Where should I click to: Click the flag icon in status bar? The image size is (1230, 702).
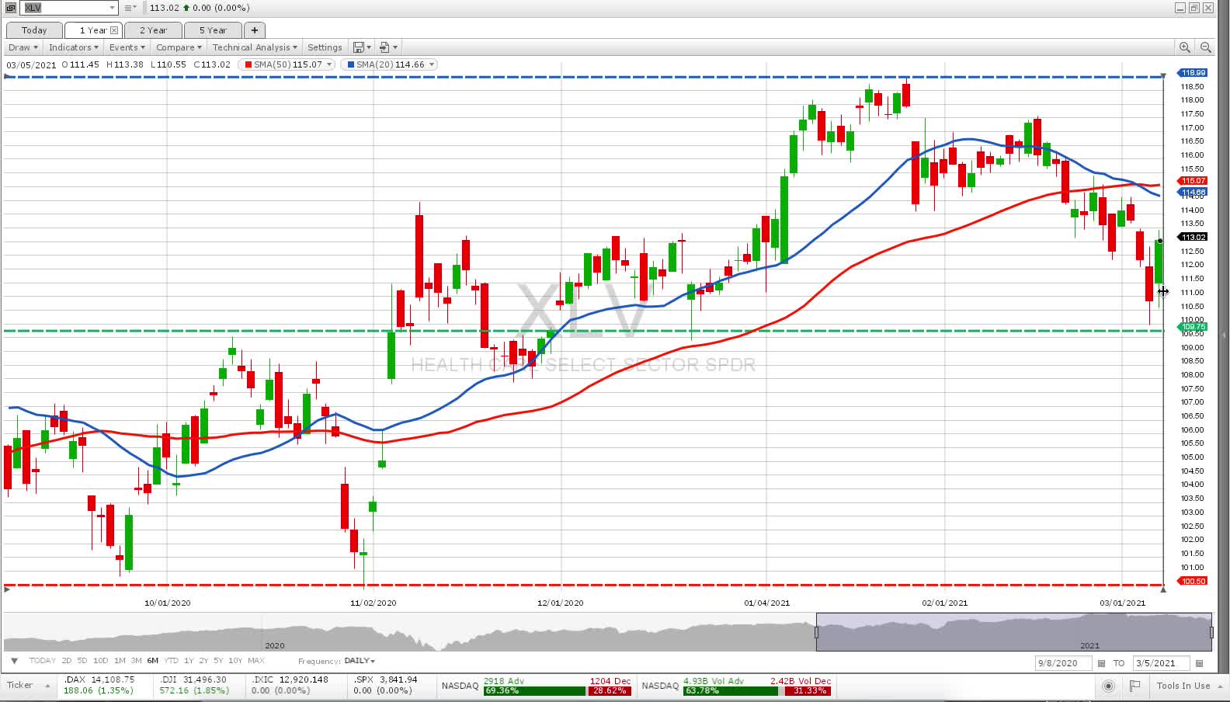click(x=1134, y=686)
